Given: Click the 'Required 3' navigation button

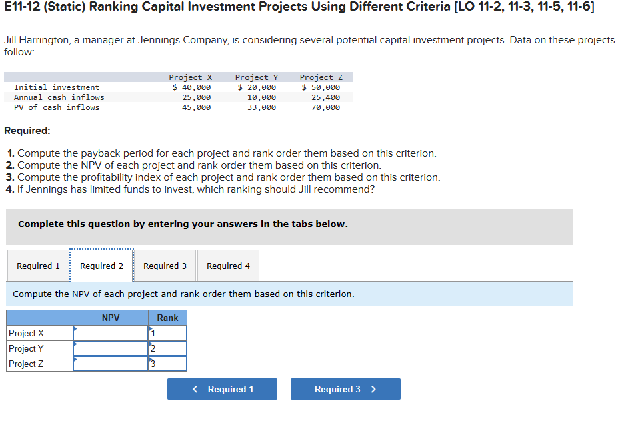Looking at the screenshot, I should [345, 389].
